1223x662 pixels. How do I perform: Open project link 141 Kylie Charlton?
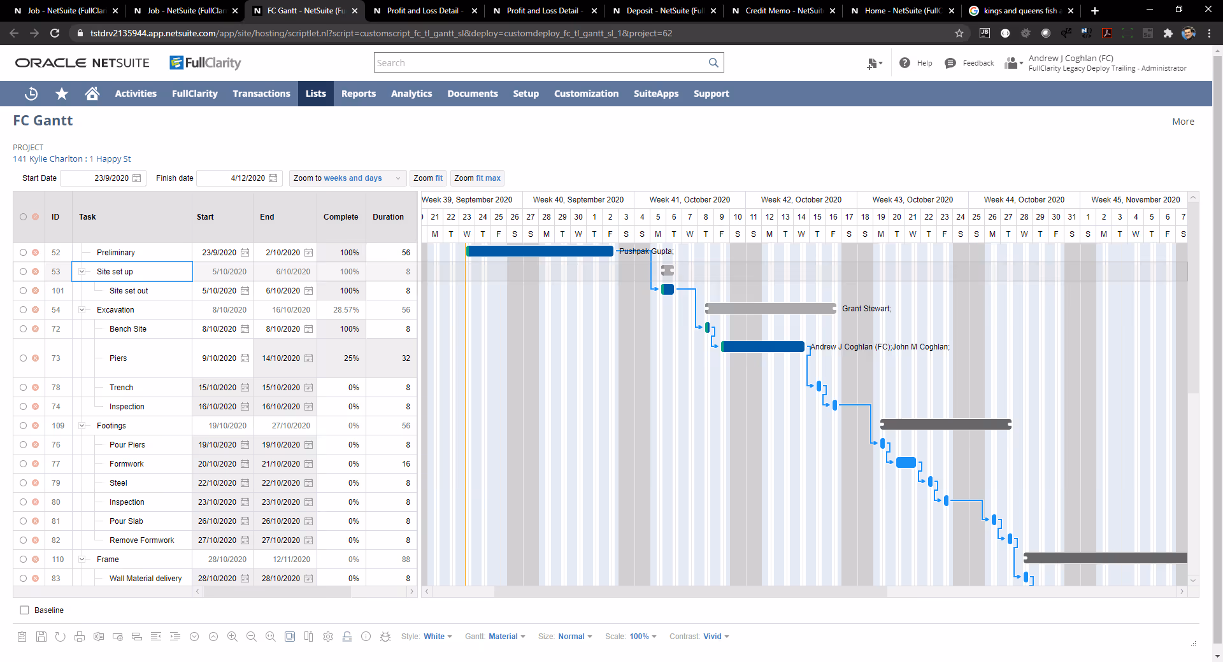(72, 159)
